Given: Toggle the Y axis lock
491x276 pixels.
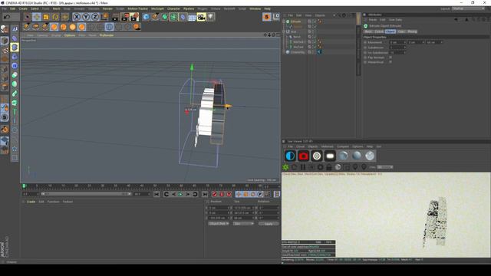Looking at the screenshot, I should [86, 17].
